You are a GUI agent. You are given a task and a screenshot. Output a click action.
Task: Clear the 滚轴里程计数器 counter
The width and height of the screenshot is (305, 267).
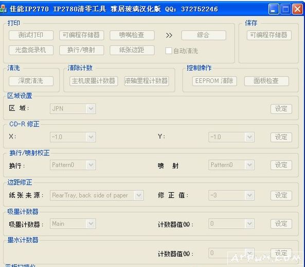[x=146, y=81]
